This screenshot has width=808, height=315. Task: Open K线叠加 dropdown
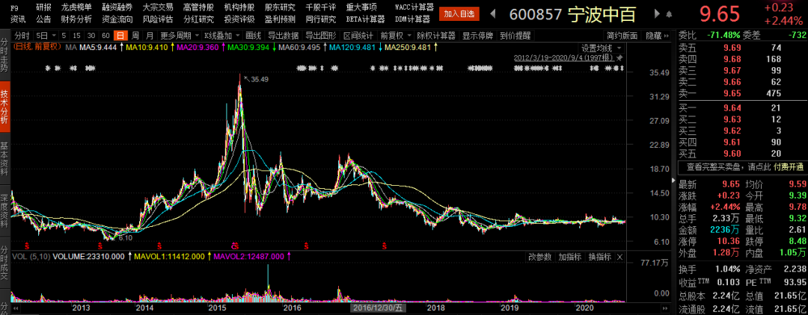coord(236,36)
